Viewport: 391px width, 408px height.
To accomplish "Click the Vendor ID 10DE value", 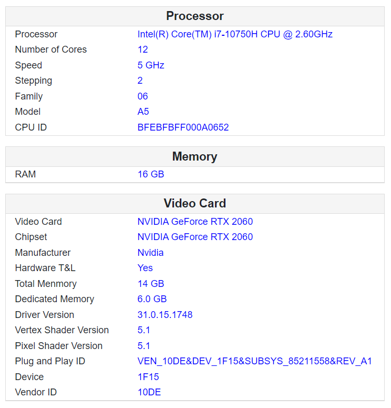I will [x=149, y=392].
